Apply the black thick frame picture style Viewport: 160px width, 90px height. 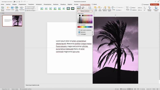73,8
